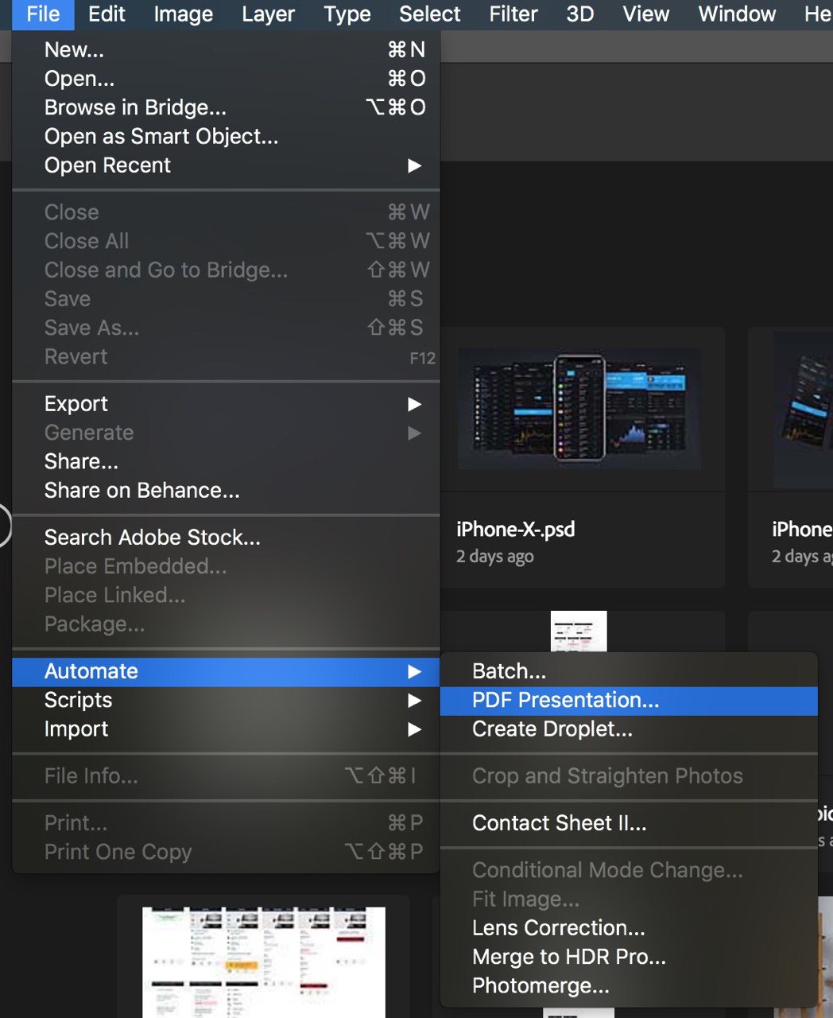Open the iPhone-X-.psd thumbnail
The height and width of the screenshot is (1018, 833).
tap(579, 408)
